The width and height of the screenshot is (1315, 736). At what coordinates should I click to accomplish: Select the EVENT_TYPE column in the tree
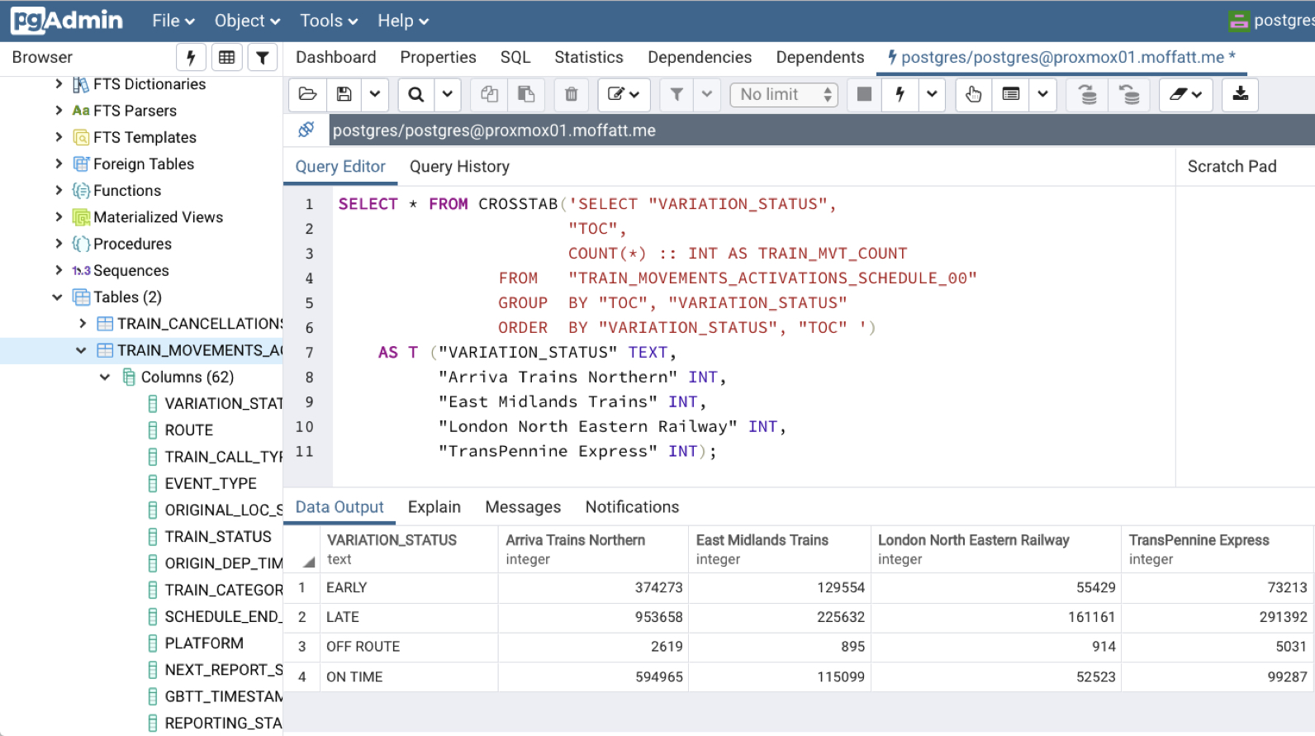(x=210, y=483)
